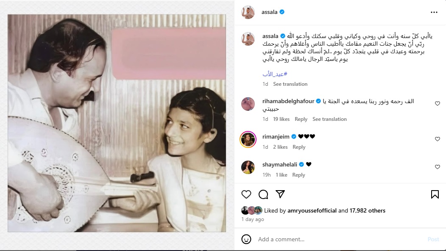Click the post photo of man with oud
This screenshot has height=251, width=446.
tap(117, 123)
